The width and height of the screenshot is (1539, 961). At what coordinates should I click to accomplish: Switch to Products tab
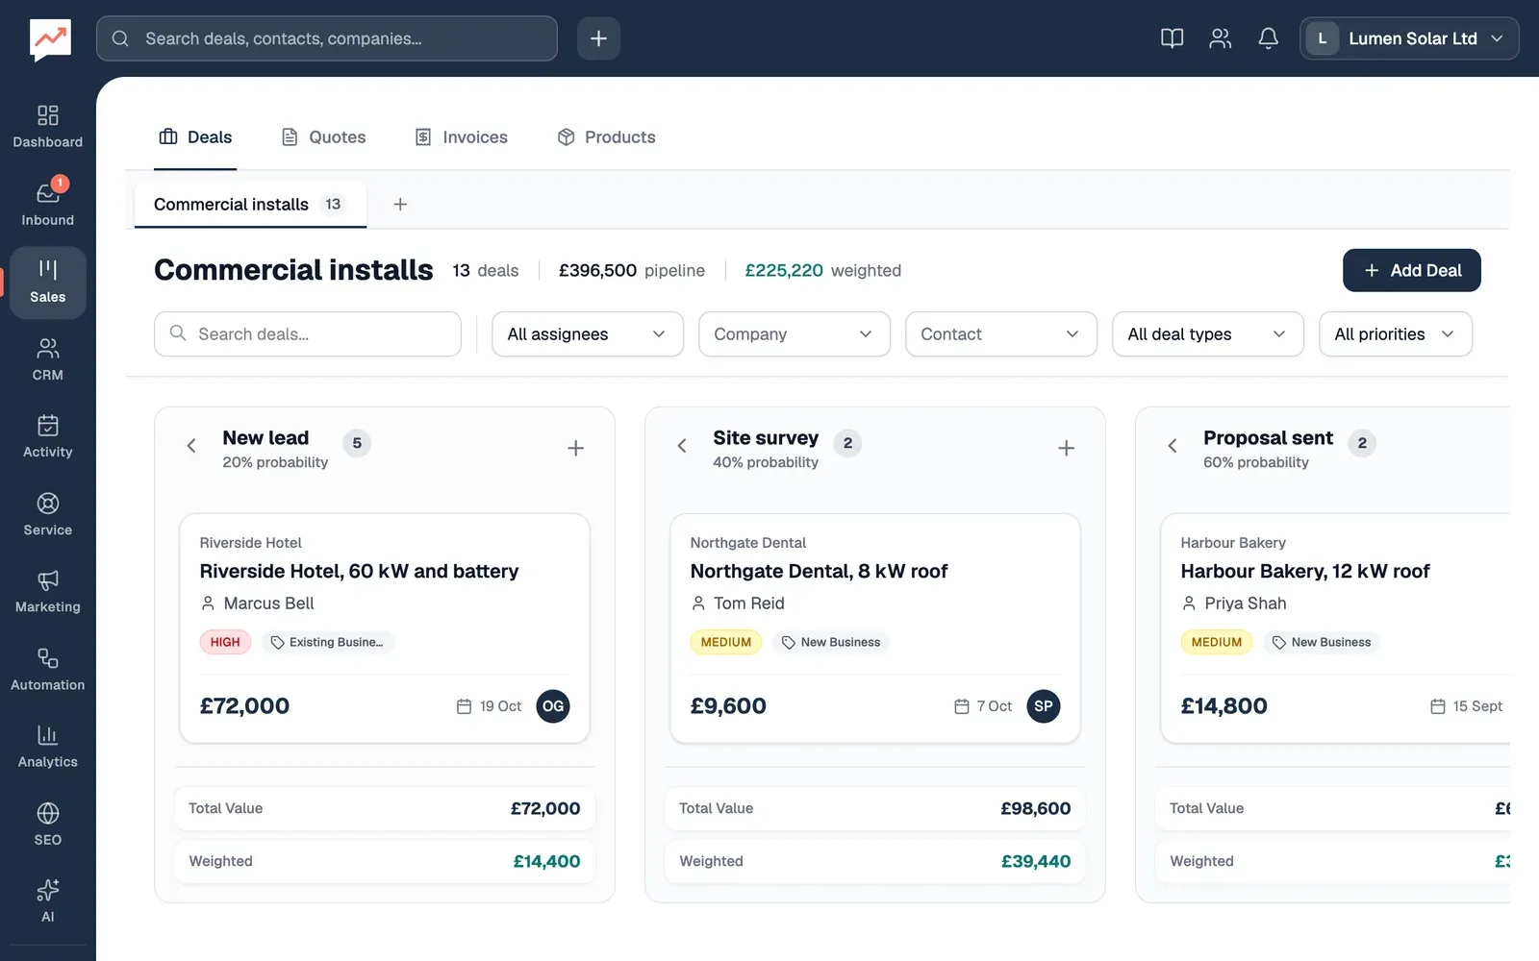607,137
